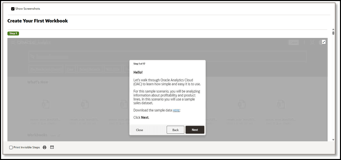Click the dimmed Create button
Viewport: 341px width, 160px height.
point(294,42)
